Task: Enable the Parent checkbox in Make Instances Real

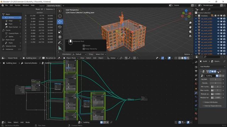Action: (84, 46)
